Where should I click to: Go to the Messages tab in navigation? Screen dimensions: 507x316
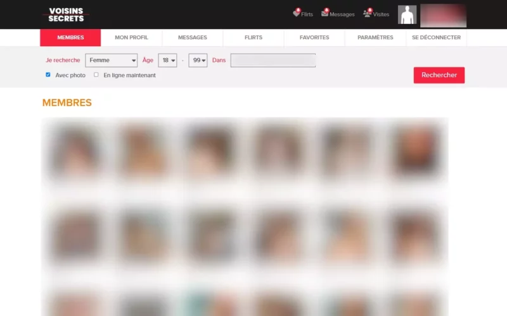(x=193, y=37)
